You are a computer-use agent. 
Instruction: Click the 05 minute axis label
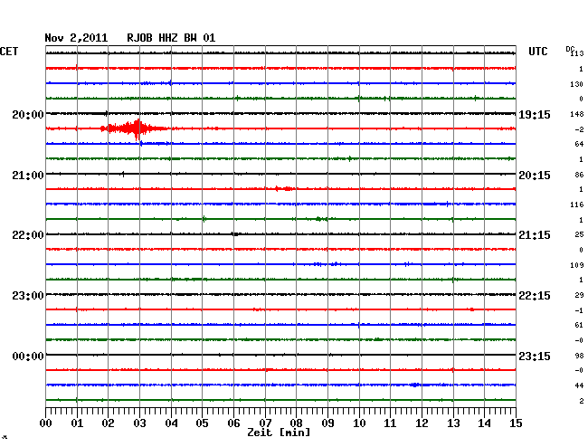(202, 423)
